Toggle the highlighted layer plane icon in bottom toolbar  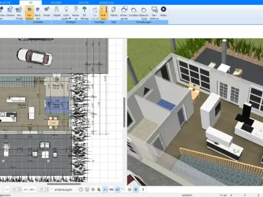118,189
